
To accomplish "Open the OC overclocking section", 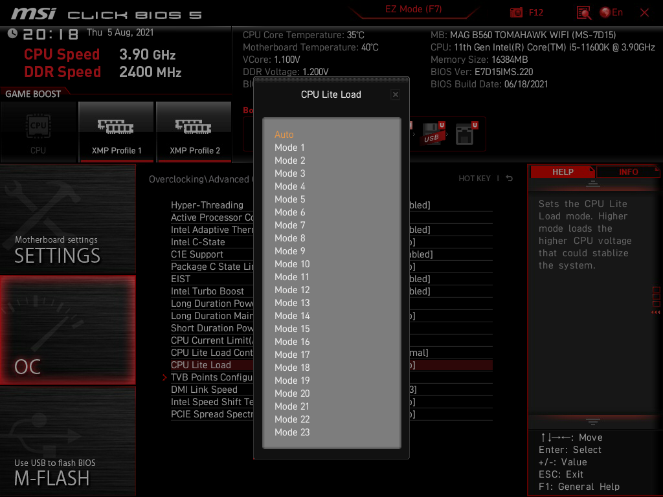I will click(x=67, y=331).
